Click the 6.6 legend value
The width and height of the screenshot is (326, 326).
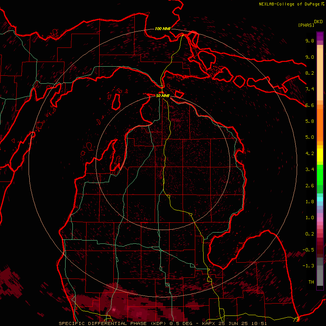coord(310,105)
